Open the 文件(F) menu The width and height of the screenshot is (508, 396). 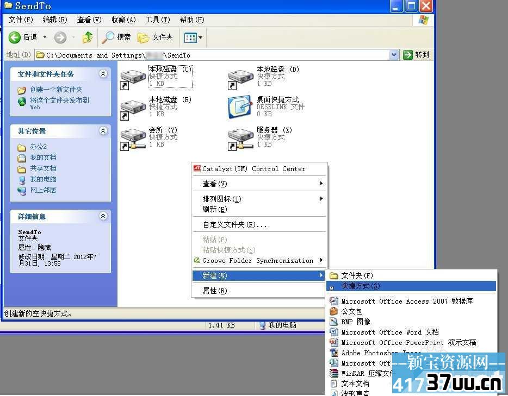tap(21, 20)
